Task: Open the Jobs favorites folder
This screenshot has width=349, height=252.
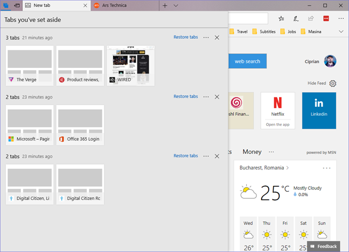Action: pos(288,32)
